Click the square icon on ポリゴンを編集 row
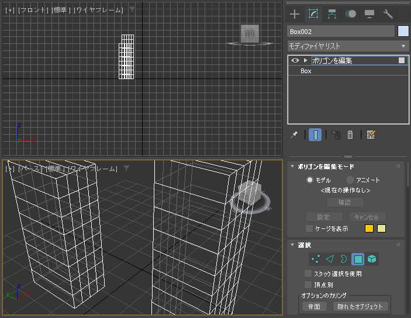The image size is (411, 318). [x=401, y=60]
